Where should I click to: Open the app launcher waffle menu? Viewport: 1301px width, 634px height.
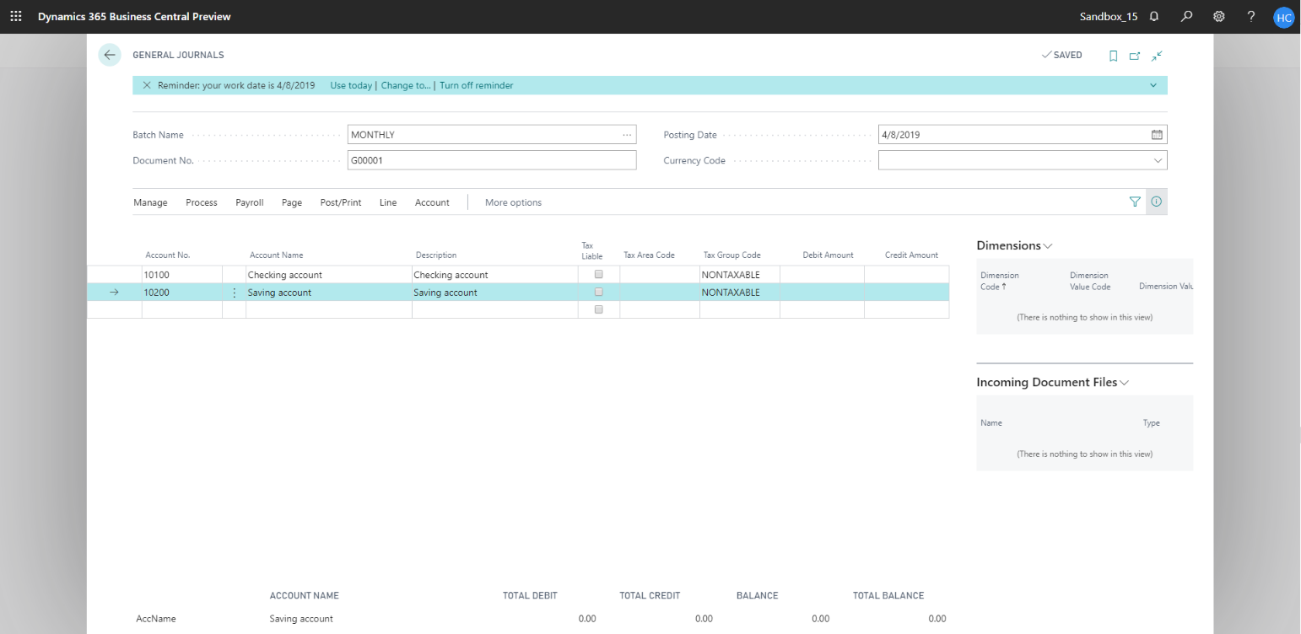[x=16, y=16]
